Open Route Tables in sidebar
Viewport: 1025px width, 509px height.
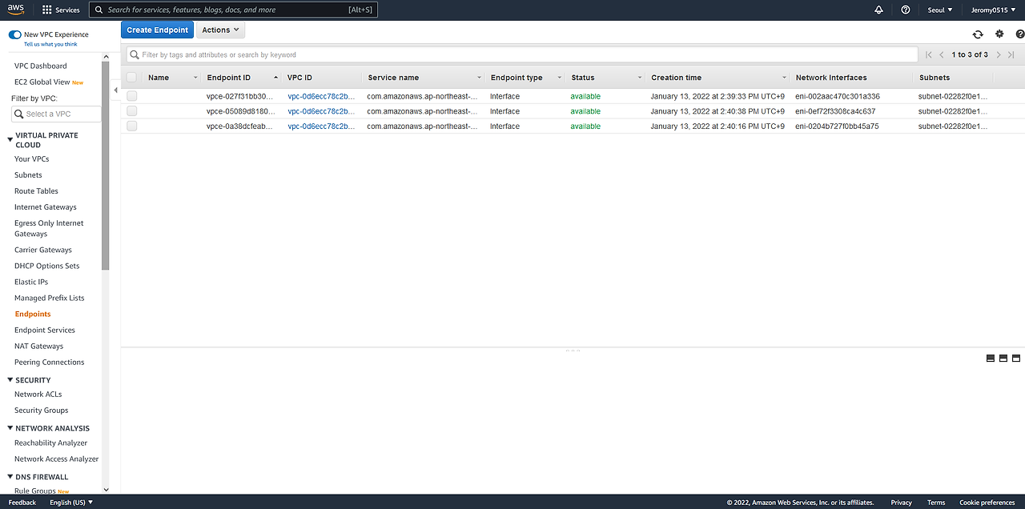(36, 191)
